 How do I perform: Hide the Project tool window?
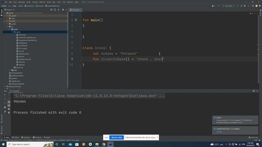pos(66,10)
